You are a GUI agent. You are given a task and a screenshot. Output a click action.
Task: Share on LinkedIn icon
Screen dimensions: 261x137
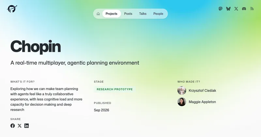(26, 126)
